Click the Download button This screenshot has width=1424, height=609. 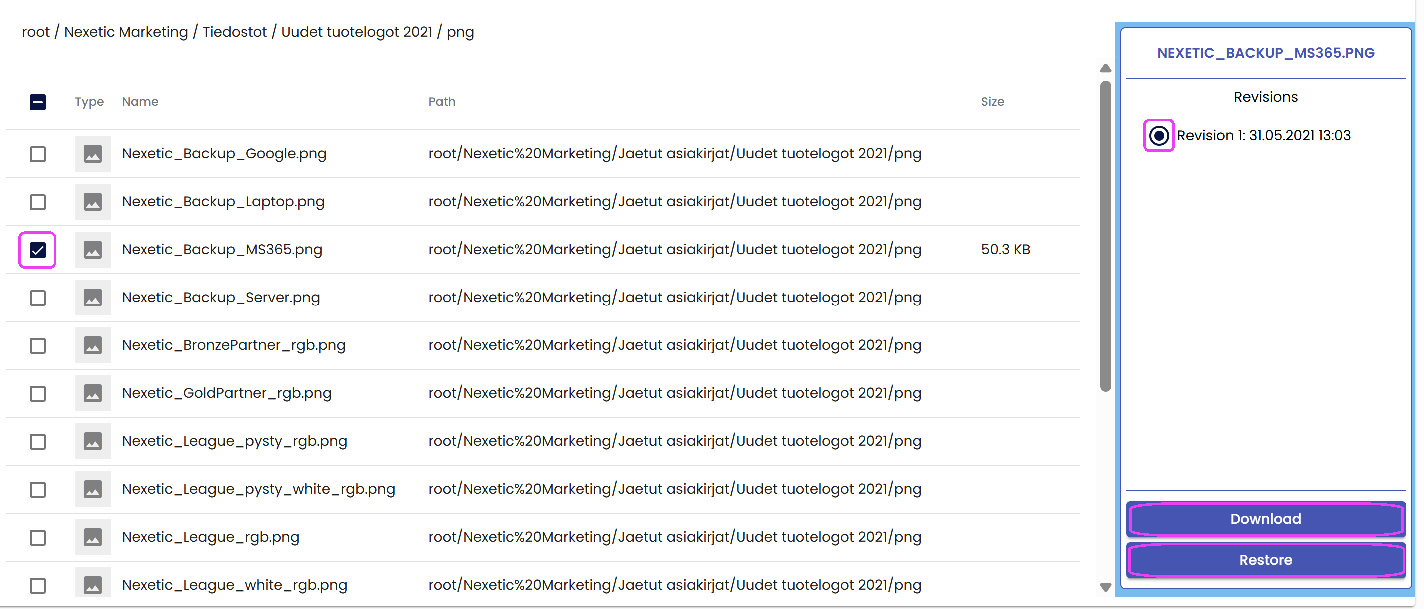coord(1265,519)
